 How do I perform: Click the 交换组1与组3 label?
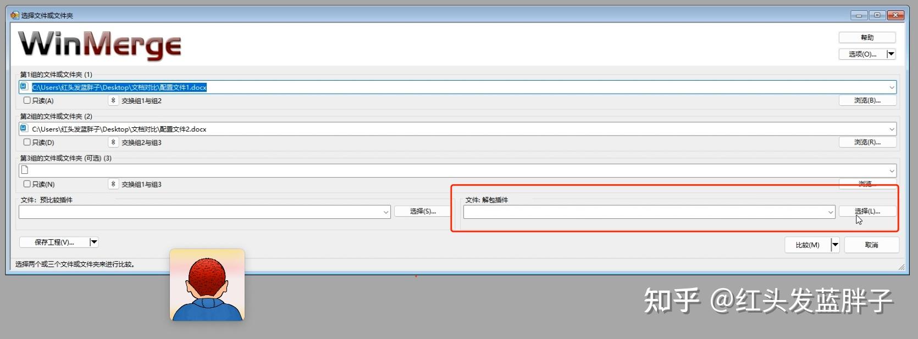[x=141, y=185]
